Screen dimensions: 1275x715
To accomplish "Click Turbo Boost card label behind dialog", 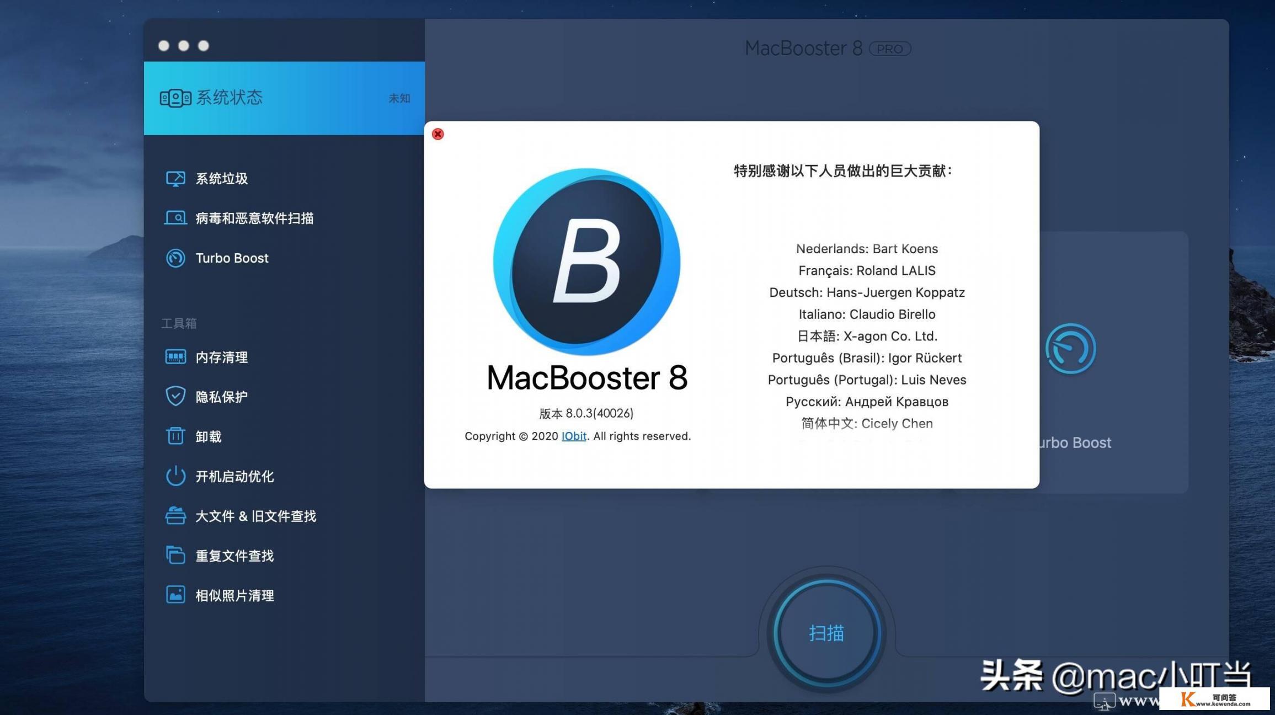I will pyautogui.click(x=1075, y=443).
